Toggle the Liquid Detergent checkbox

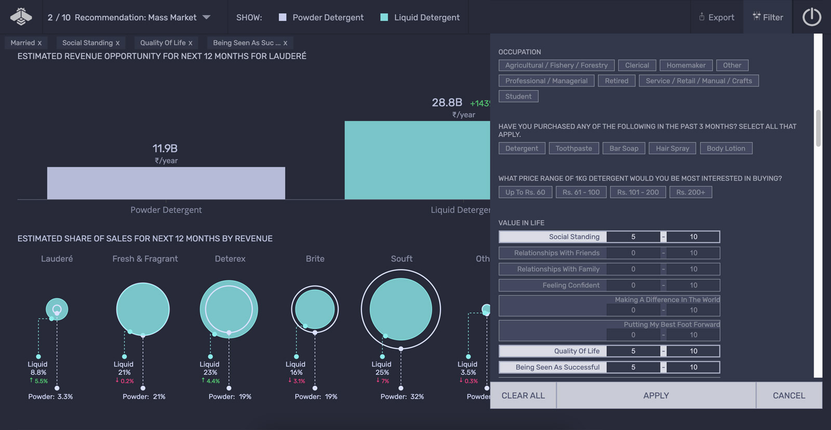384,17
